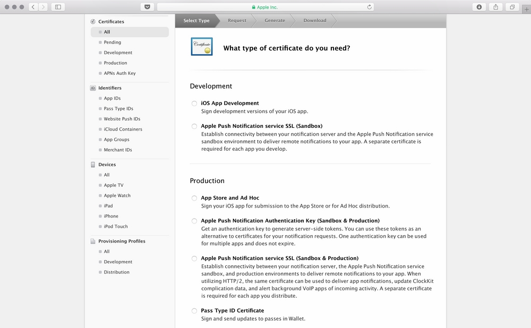Reload the page with the refresh icon
The width and height of the screenshot is (531, 328).
(x=369, y=7)
